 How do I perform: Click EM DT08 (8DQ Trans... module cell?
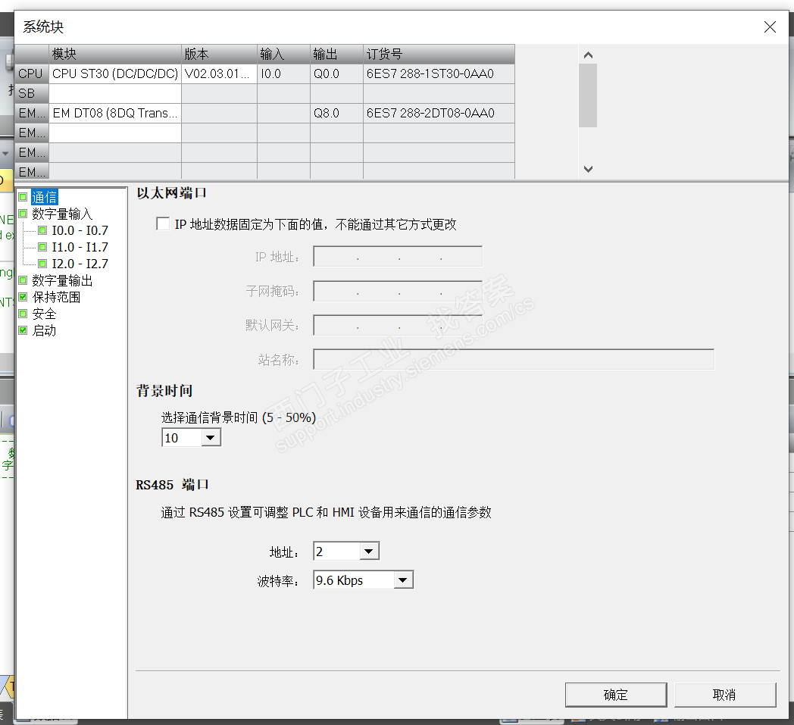[x=115, y=113]
